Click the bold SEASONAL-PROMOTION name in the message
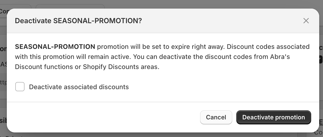Image resolution: width=323 pixels, height=137 pixels. click(x=55, y=47)
